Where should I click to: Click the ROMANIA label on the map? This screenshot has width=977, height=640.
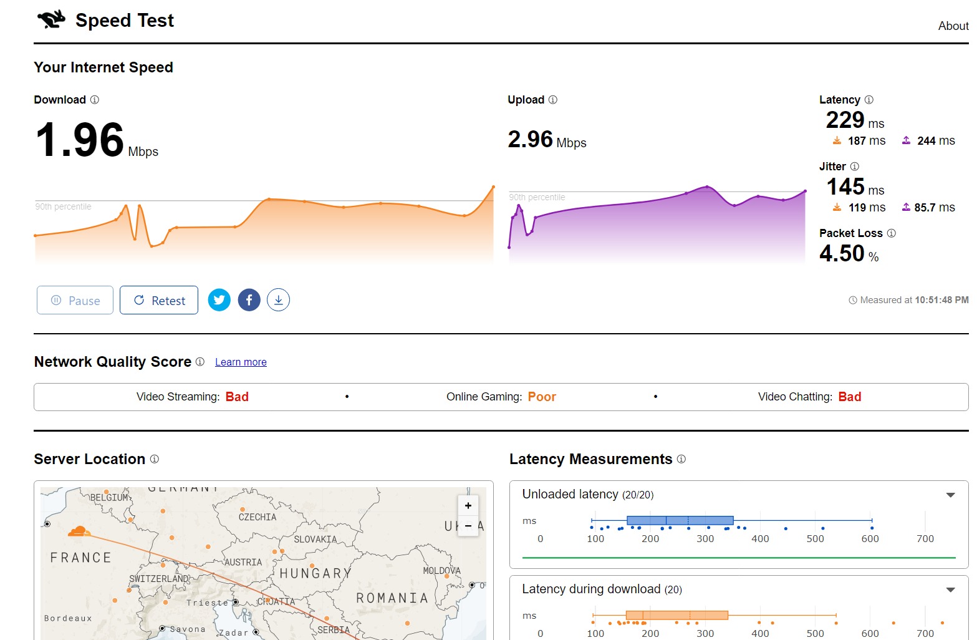pos(392,598)
